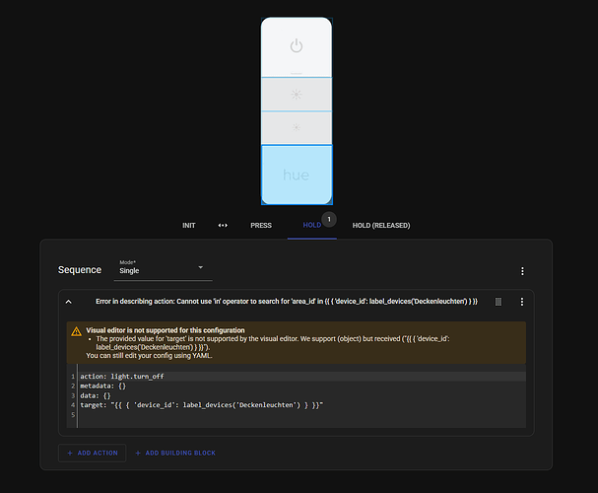Image resolution: width=598 pixels, height=493 pixels.
Task: Click 'You can still edit your config using YAML' text
Action: click(x=149, y=356)
